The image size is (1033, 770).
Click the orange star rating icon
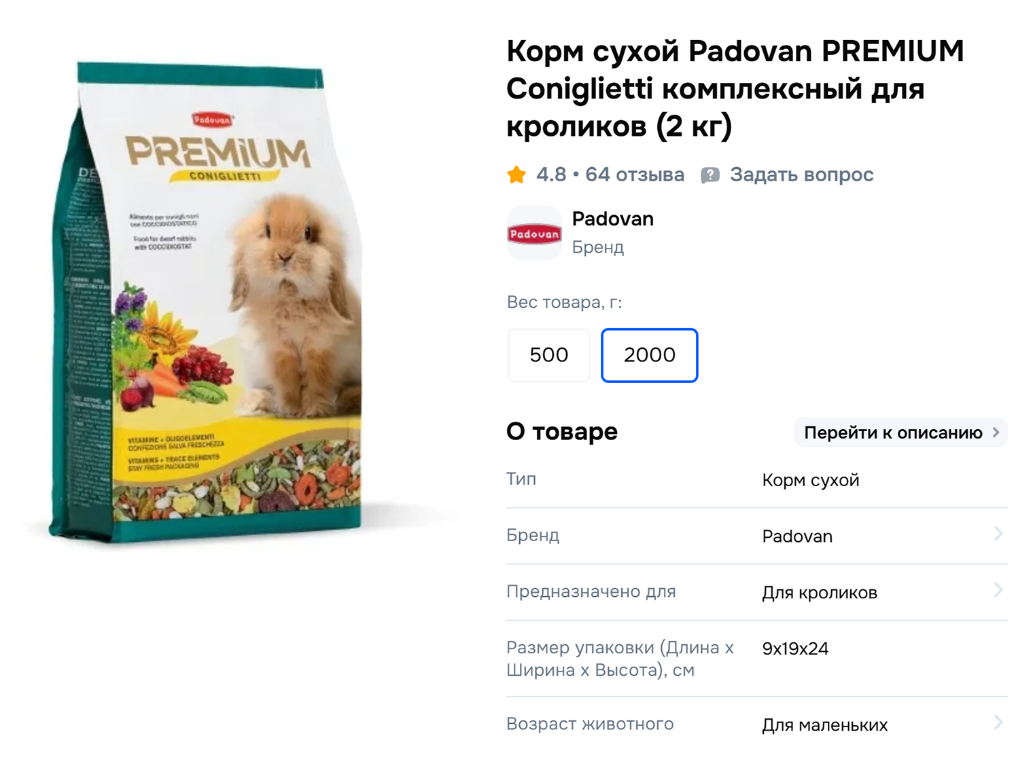517,175
